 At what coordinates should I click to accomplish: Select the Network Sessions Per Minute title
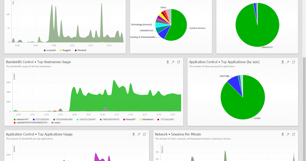pyautogui.click(x=177, y=134)
